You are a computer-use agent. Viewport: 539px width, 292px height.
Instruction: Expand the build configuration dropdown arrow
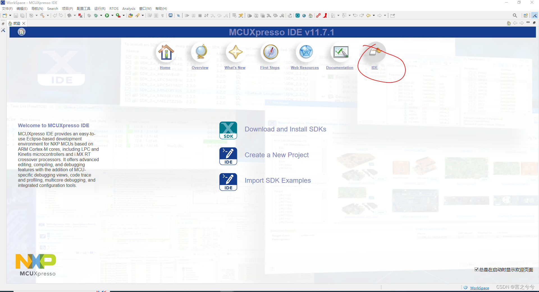click(x=36, y=15)
